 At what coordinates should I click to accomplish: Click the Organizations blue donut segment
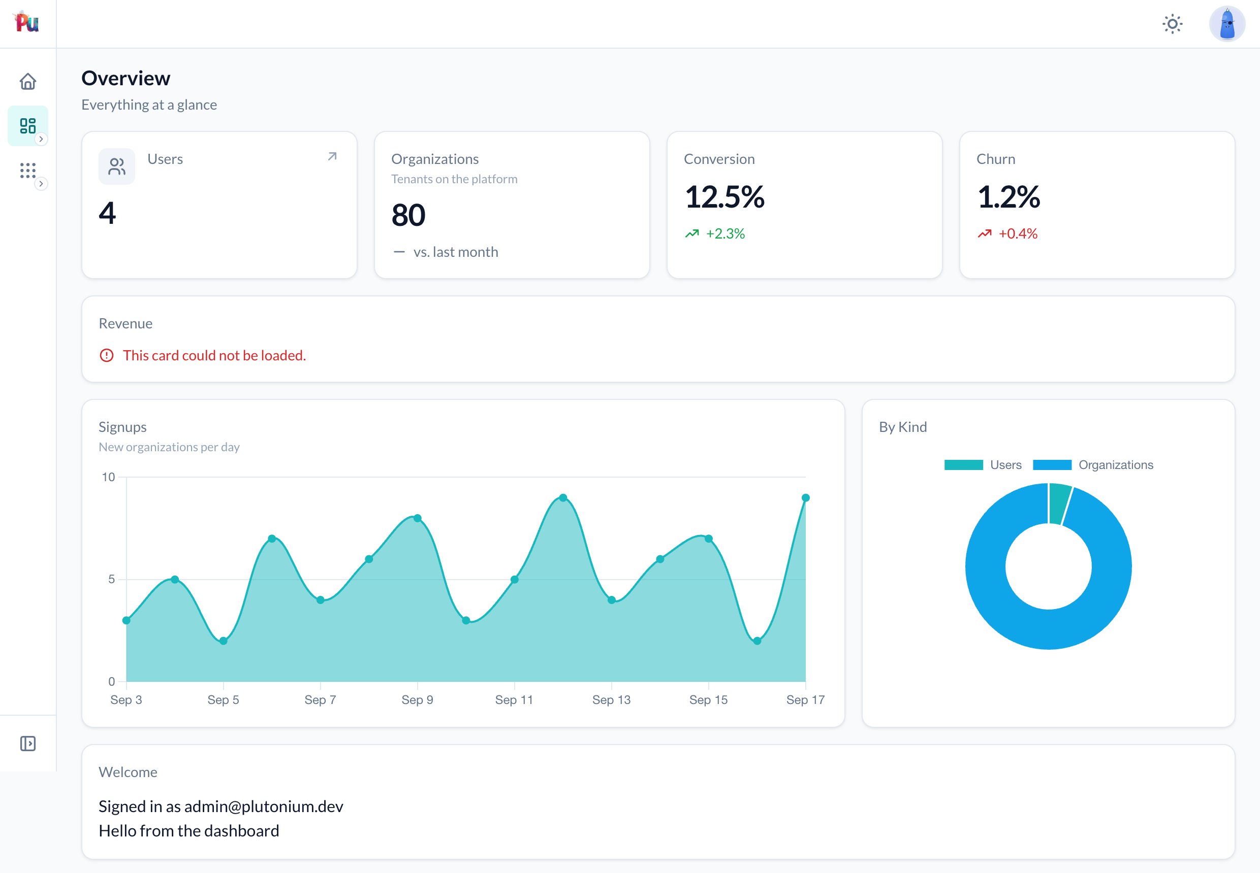coord(1049,629)
